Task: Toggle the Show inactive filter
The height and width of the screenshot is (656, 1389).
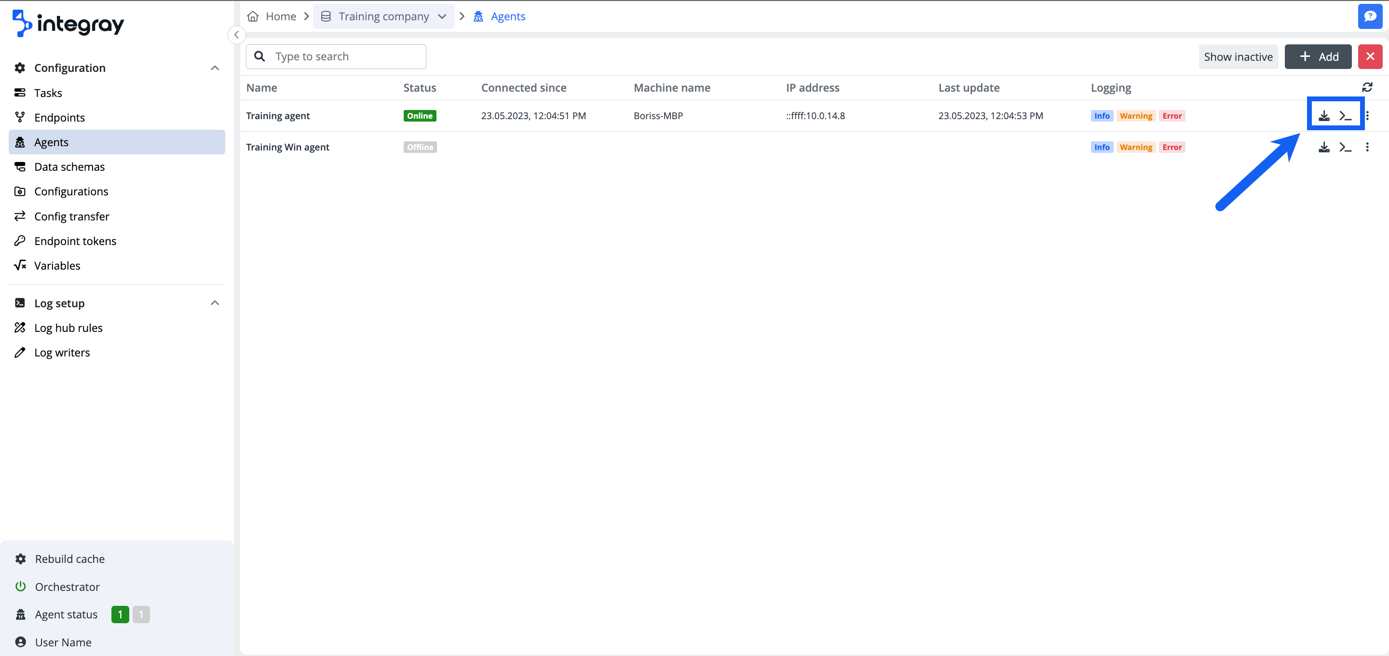Action: (1238, 56)
